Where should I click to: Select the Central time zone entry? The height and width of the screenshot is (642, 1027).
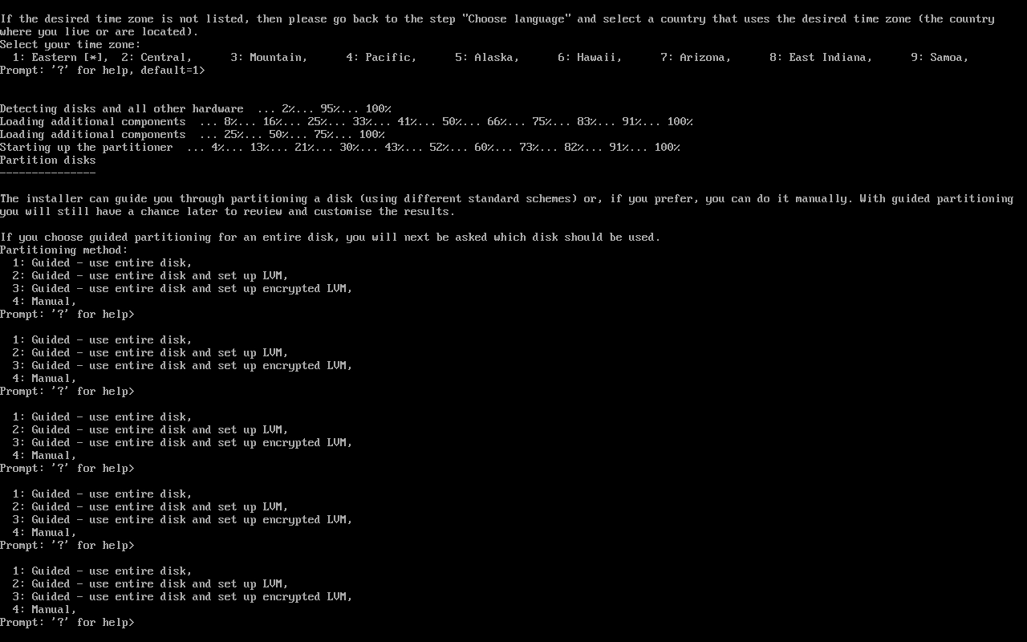tap(156, 57)
